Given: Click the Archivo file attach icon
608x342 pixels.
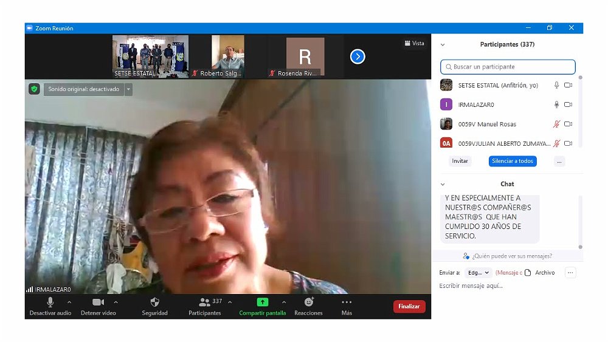Looking at the screenshot, I should pyautogui.click(x=528, y=273).
